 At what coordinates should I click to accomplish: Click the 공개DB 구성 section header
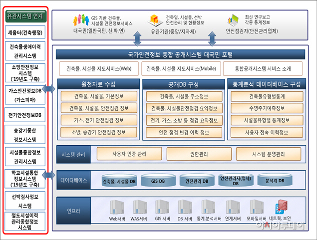point(184,84)
